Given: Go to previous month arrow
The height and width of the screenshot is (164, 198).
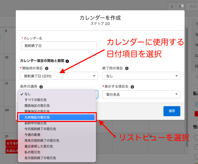Looking at the screenshot, I should point(172,7).
